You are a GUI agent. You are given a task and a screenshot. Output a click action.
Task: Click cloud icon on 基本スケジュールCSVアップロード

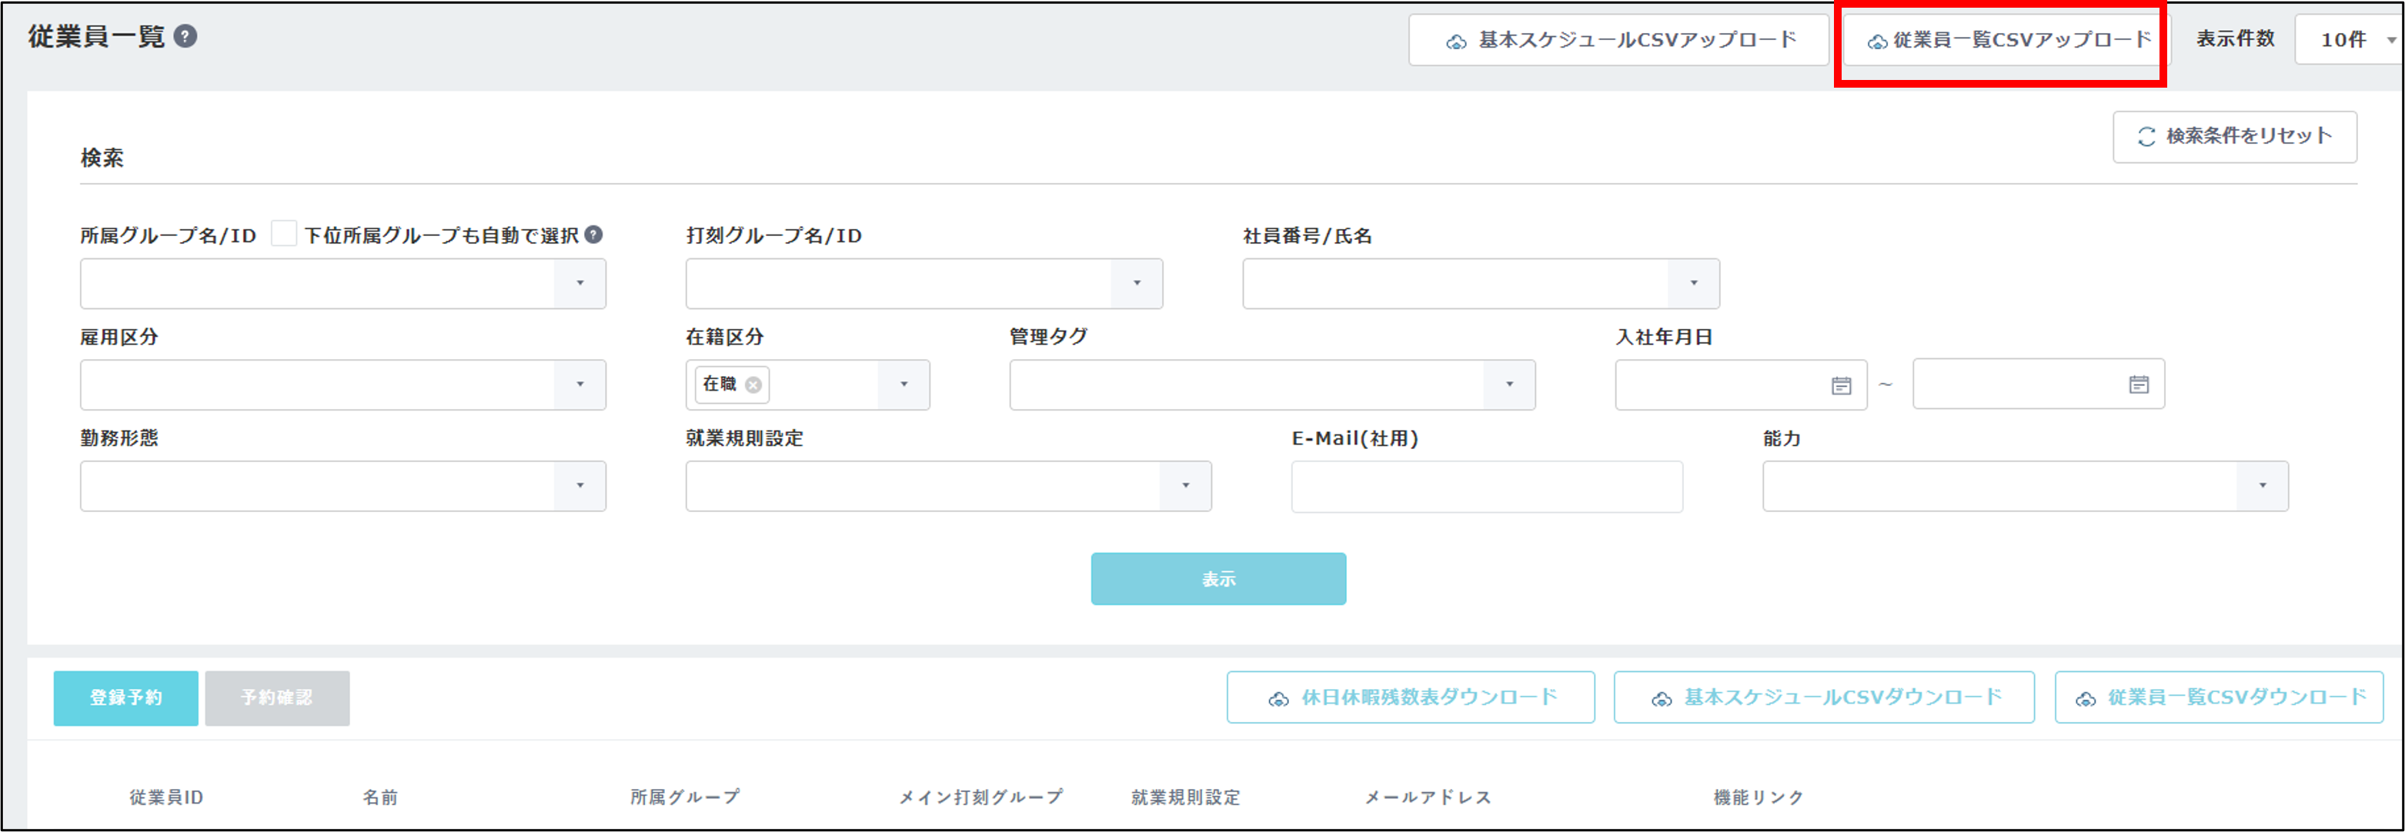click(x=1455, y=42)
